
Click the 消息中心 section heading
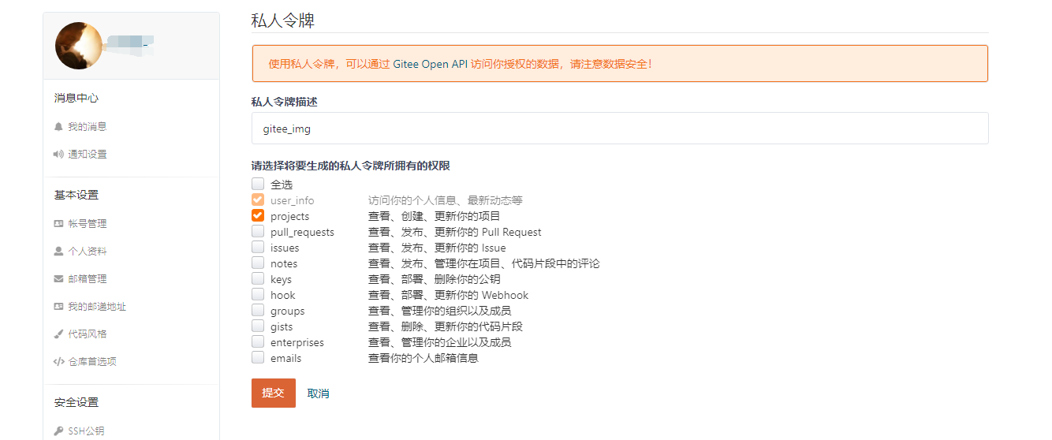pyautogui.click(x=76, y=99)
